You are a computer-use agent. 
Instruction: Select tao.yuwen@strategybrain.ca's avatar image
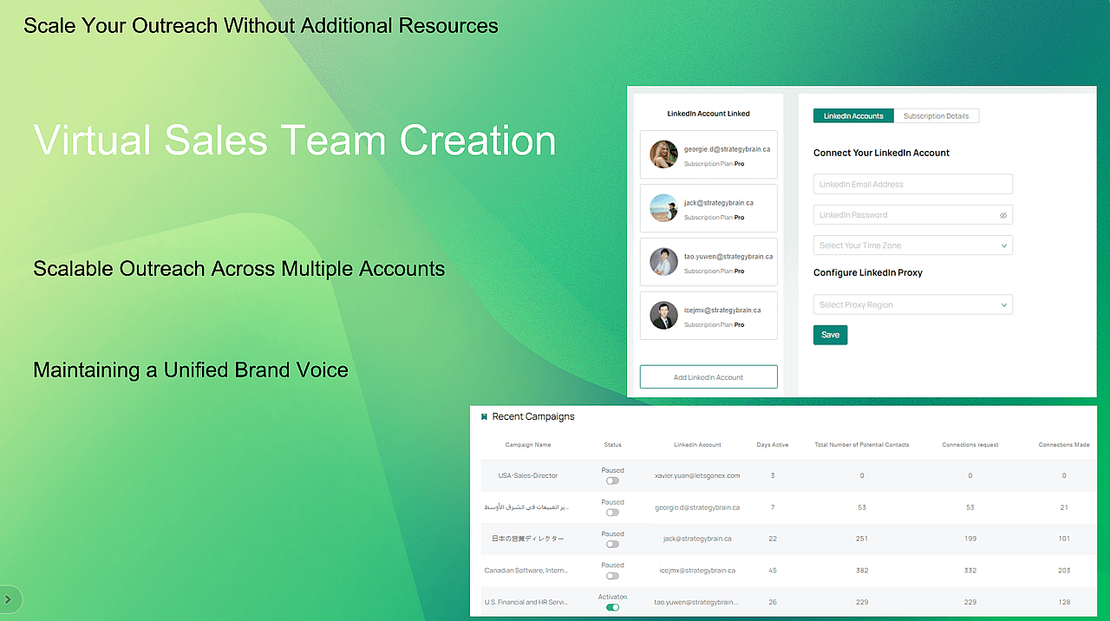663,261
